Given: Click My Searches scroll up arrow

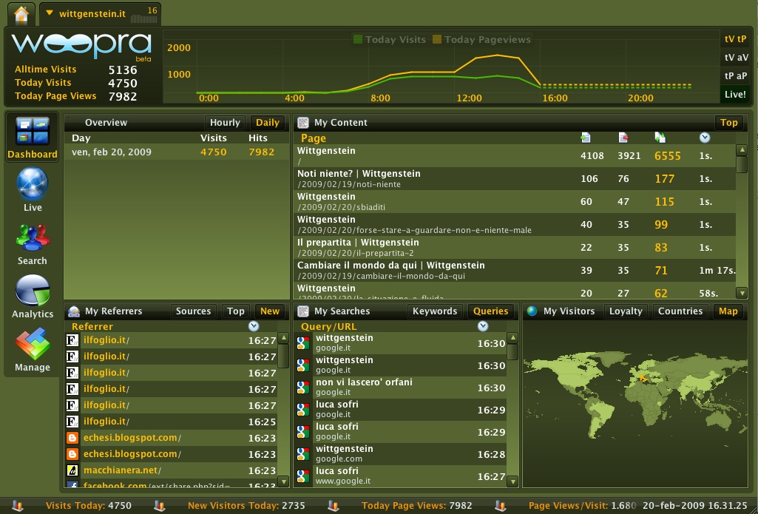Looking at the screenshot, I should (x=512, y=338).
